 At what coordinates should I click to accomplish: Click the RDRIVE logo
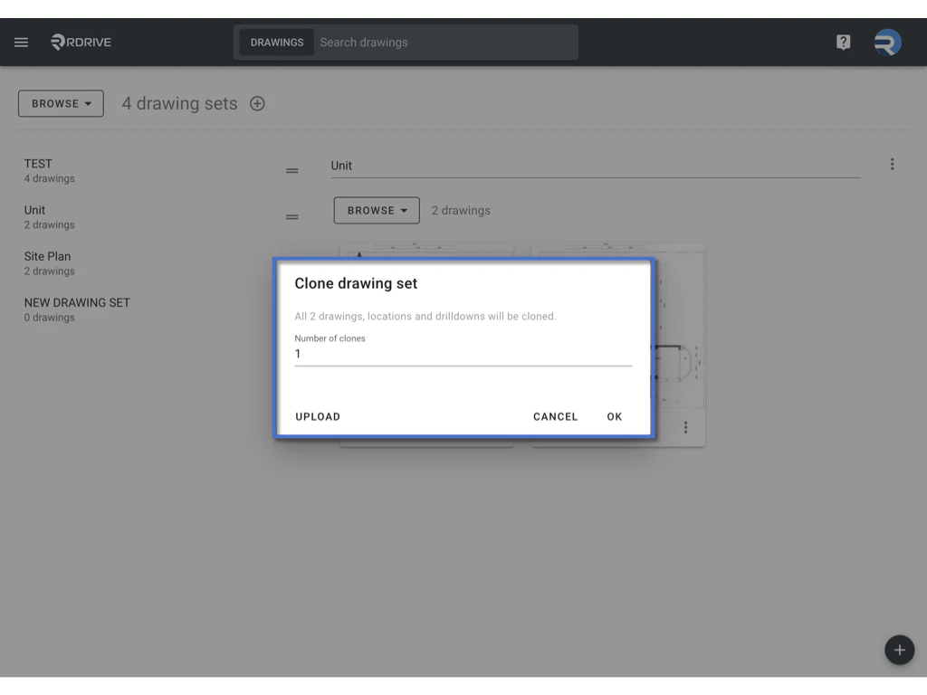coord(81,42)
